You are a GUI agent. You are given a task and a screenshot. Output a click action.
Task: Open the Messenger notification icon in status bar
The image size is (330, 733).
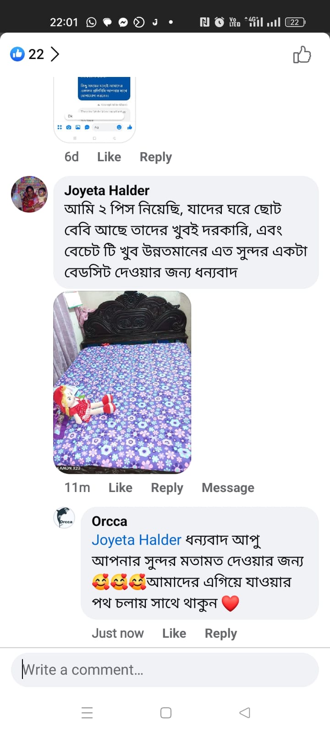123,22
